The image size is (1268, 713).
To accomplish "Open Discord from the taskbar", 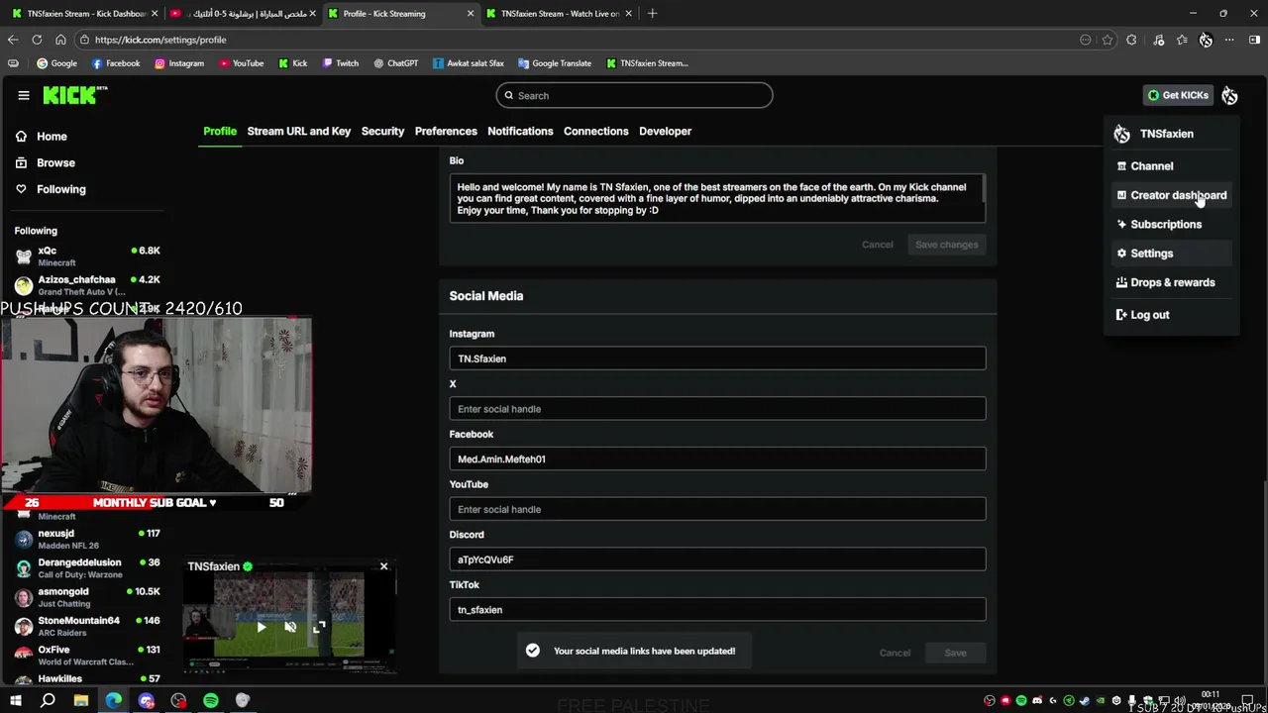I will tap(147, 701).
